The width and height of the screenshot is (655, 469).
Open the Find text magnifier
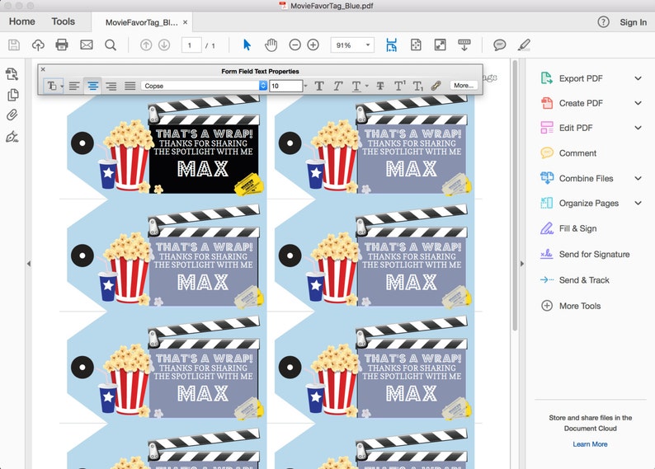111,45
